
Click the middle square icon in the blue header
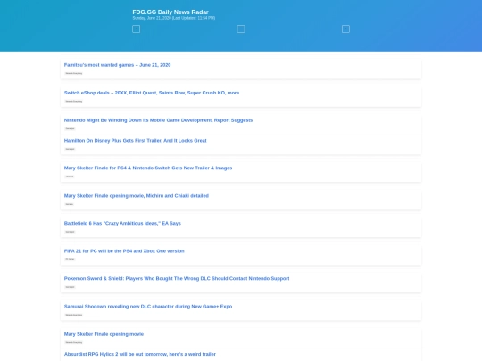[241, 29]
